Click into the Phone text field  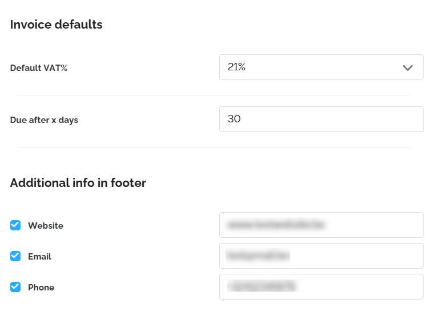coord(321,286)
